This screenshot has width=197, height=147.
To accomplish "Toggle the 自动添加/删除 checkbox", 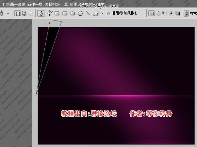I will (109, 13).
